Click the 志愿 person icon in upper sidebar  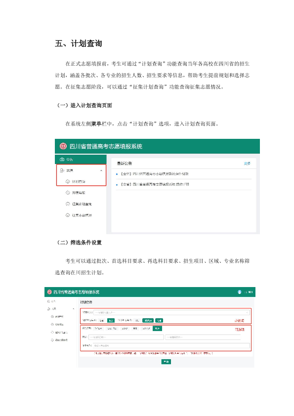[62, 170]
